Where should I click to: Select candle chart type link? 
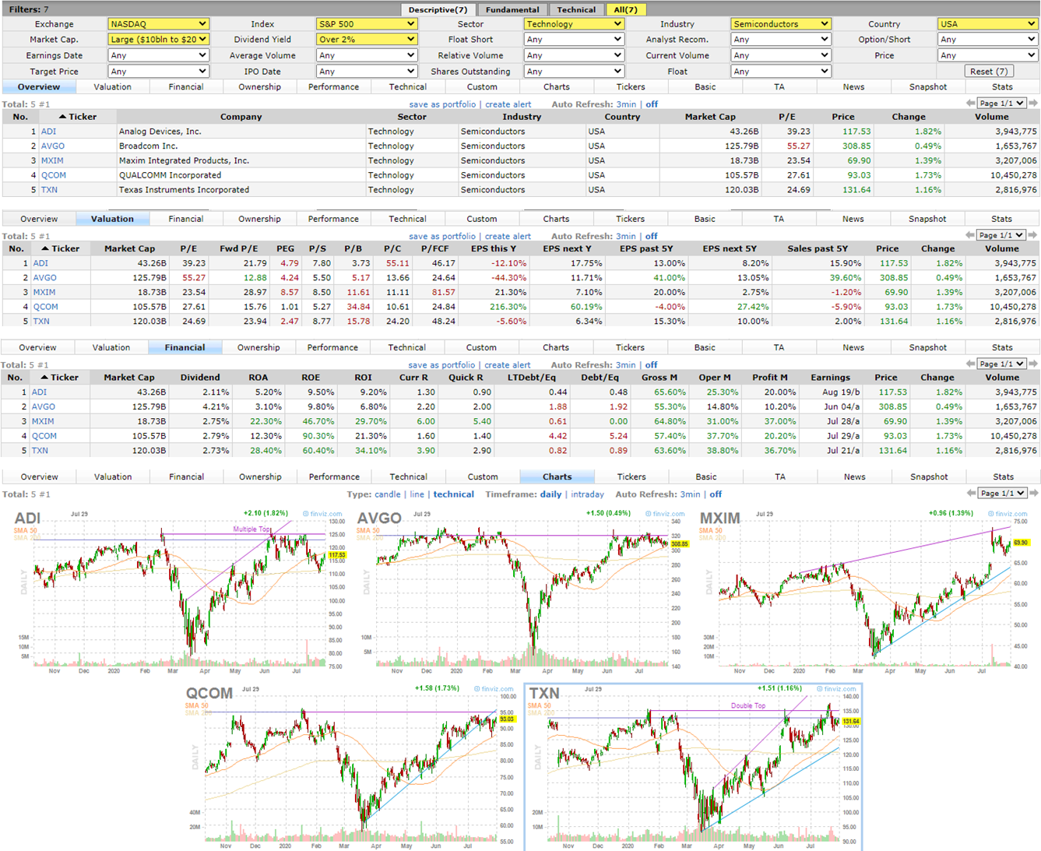pos(388,494)
